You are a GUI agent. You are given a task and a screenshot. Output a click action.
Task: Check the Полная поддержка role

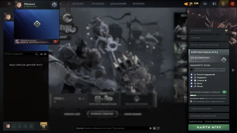(x=191, y=75)
